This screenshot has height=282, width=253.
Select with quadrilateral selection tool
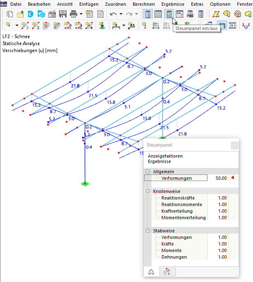tap(216, 14)
